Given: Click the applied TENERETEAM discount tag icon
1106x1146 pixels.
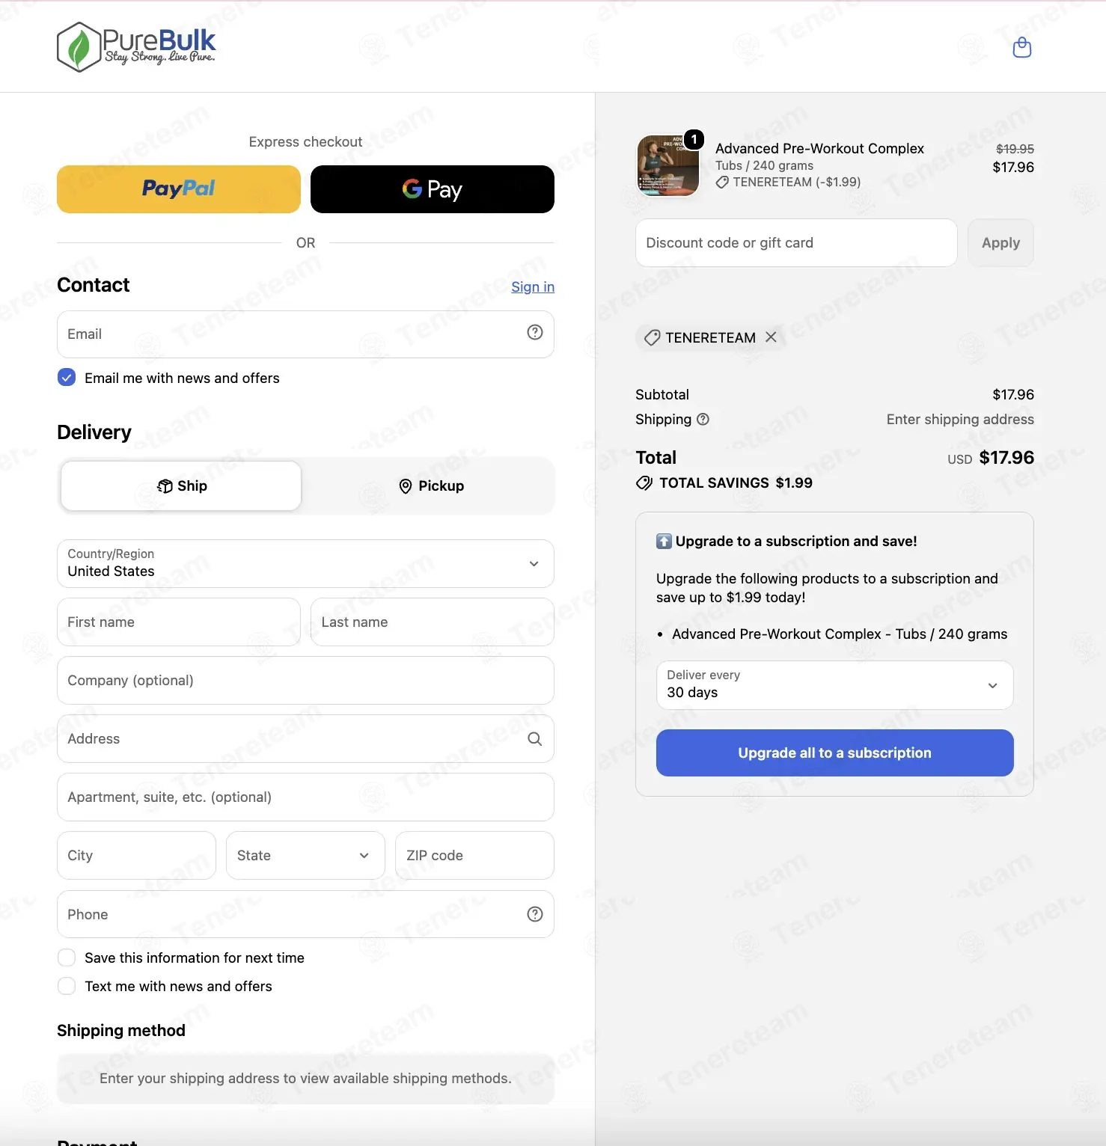Looking at the screenshot, I should 652,338.
